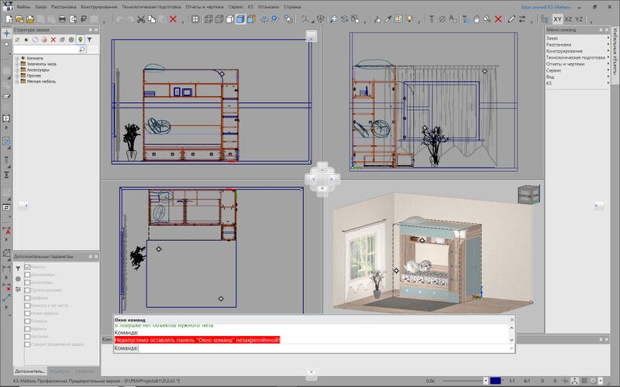Expand the Прочее tree node
This screenshot has width=620, height=387.
point(17,75)
